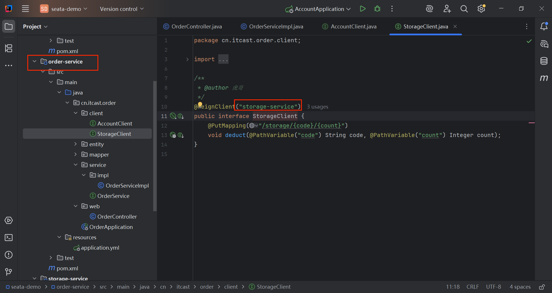This screenshot has width=552, height=293.
Task: Click the ellipsis after the import keyword
Action: coord(223,59)
